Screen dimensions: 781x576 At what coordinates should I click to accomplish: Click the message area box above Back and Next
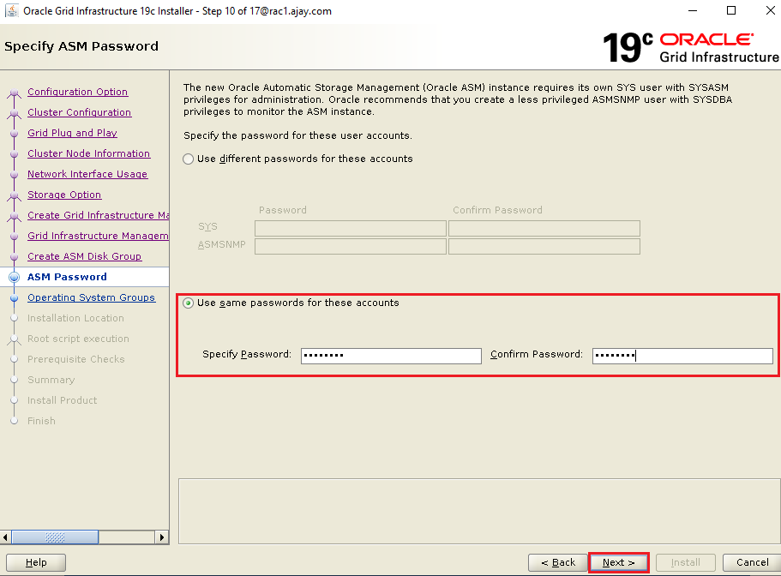[479, 511]
